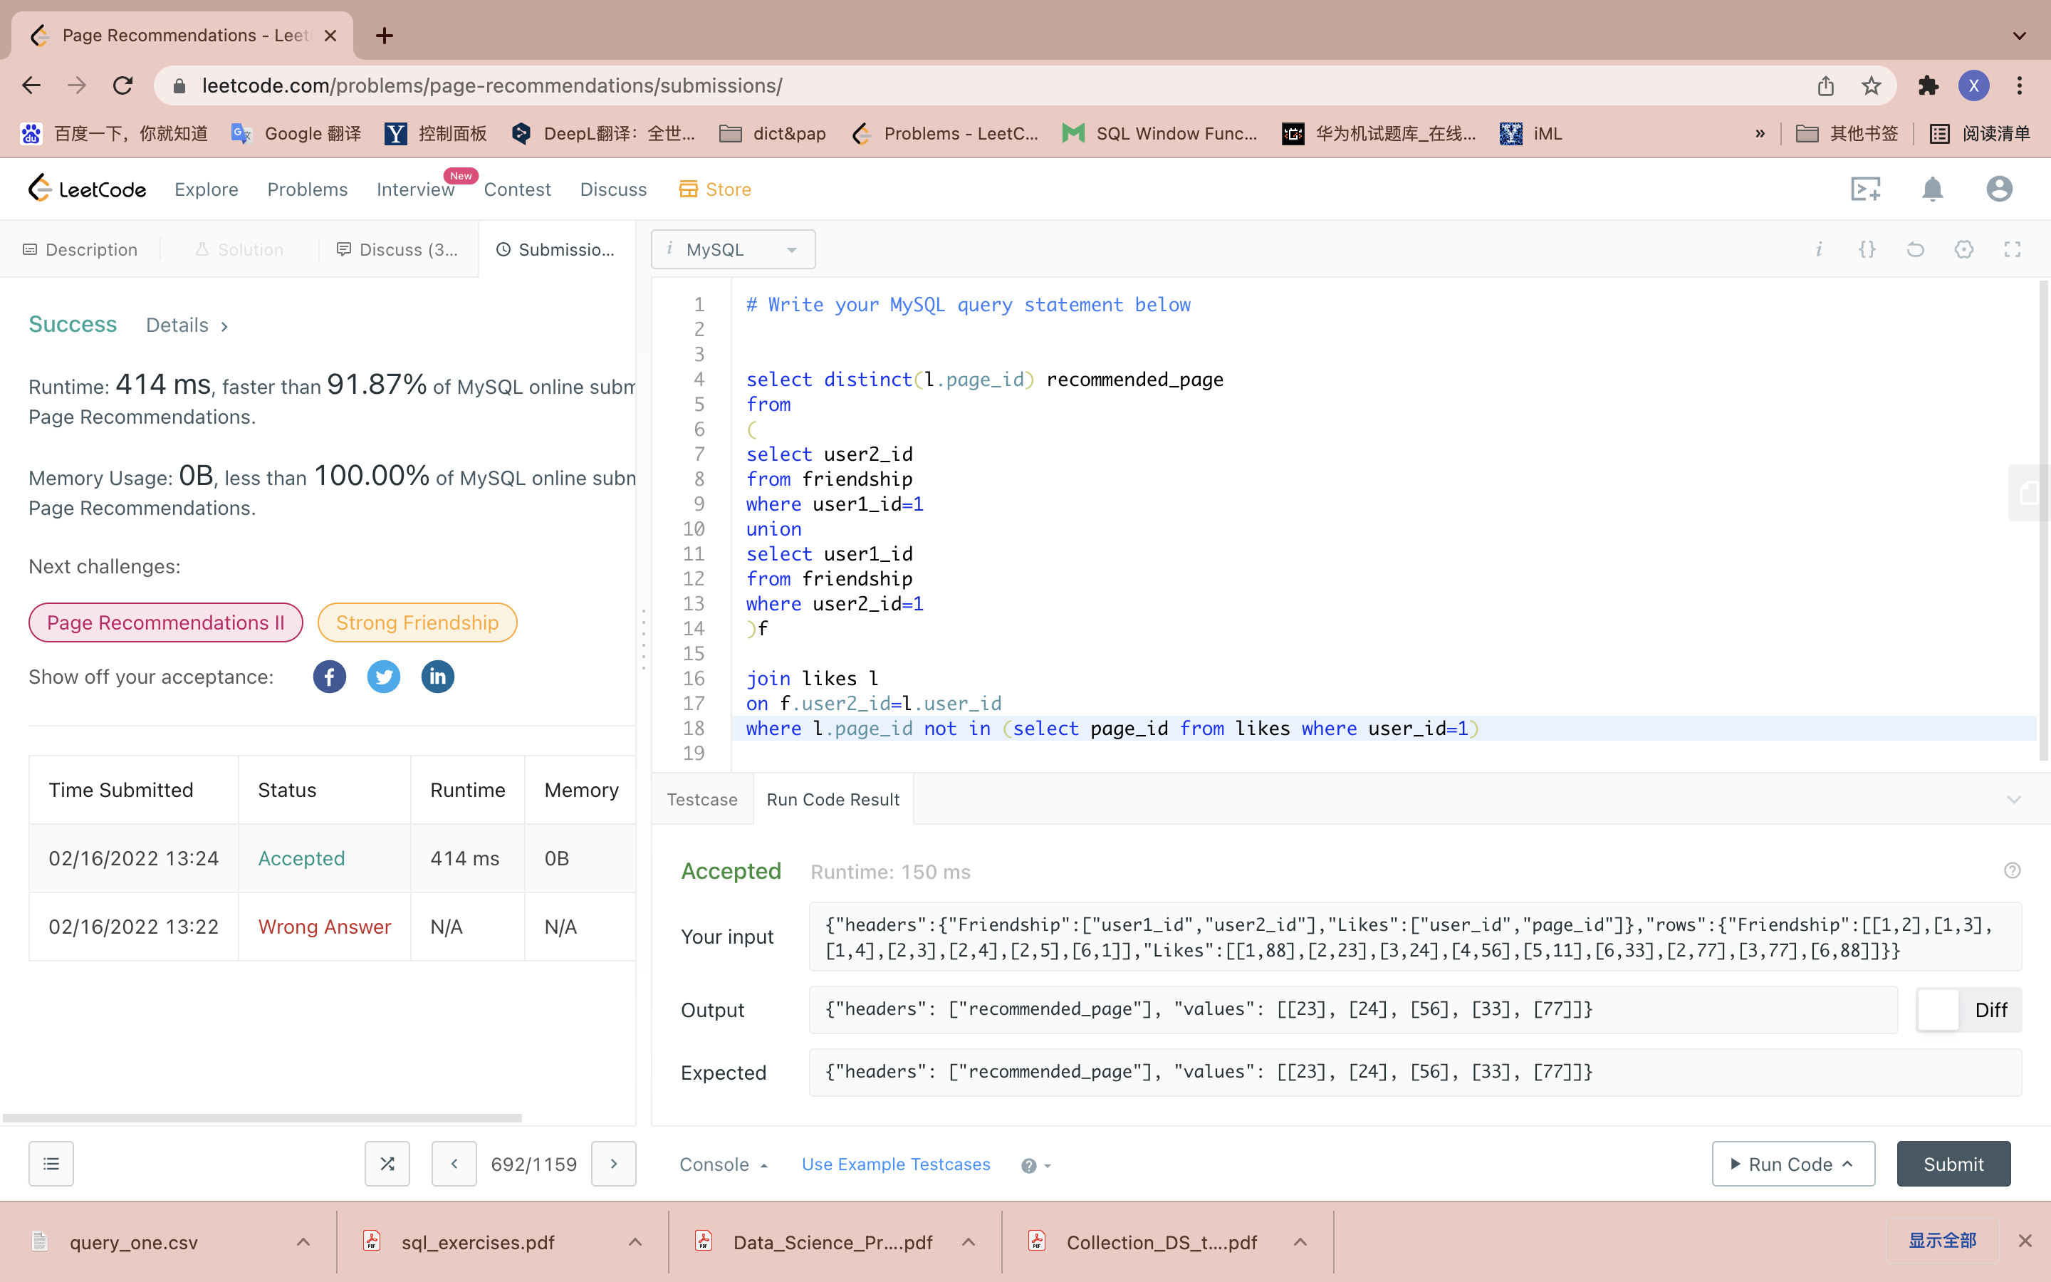Open the Description tab
Screen dimensions: 2051x1282
(x=80, y=249)
